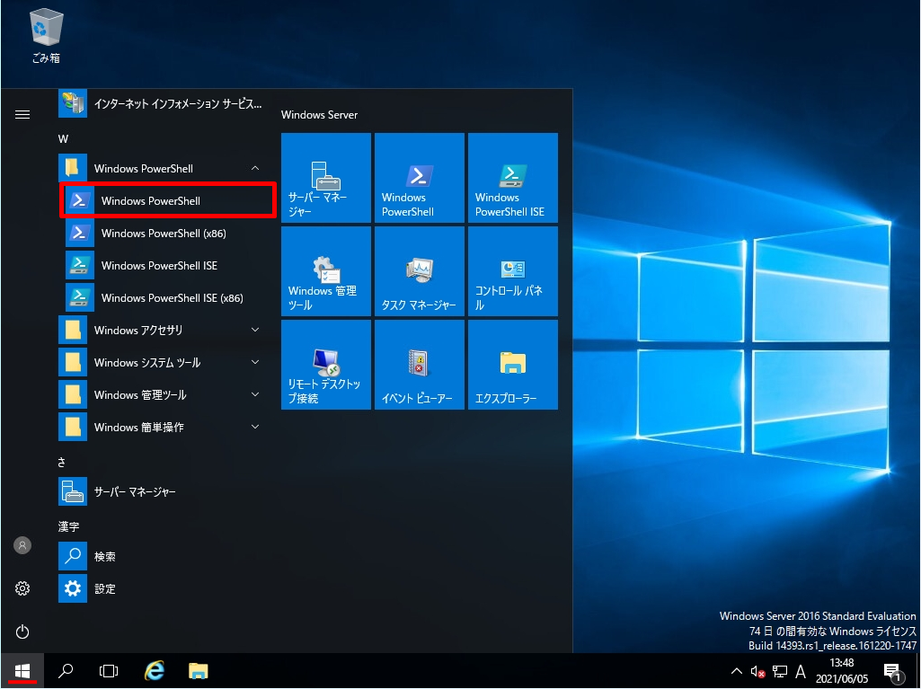Open the Action Center notification icon
Image resolution: width=921 pixels, height=689 pixels.
click(892, 671)
